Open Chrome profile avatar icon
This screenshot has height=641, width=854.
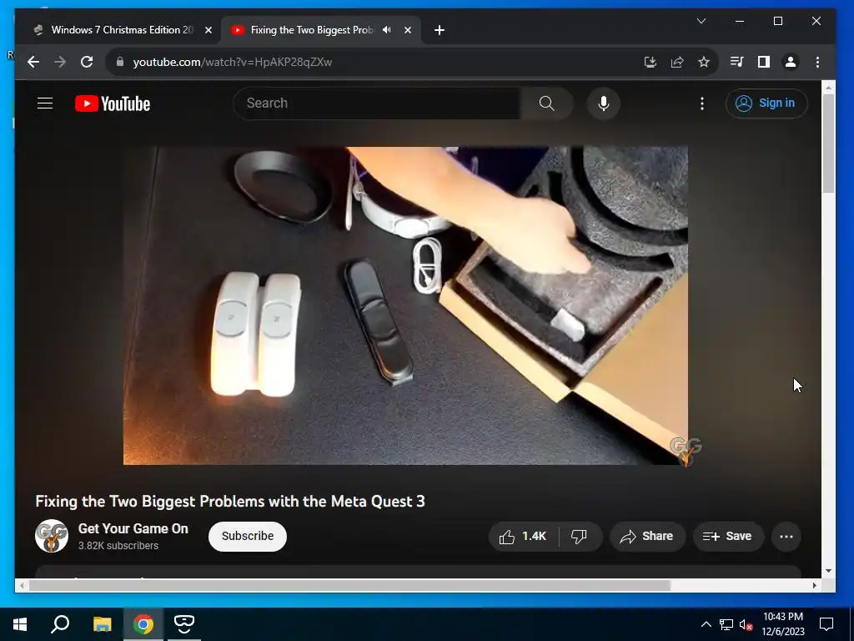tap(791, 62)
